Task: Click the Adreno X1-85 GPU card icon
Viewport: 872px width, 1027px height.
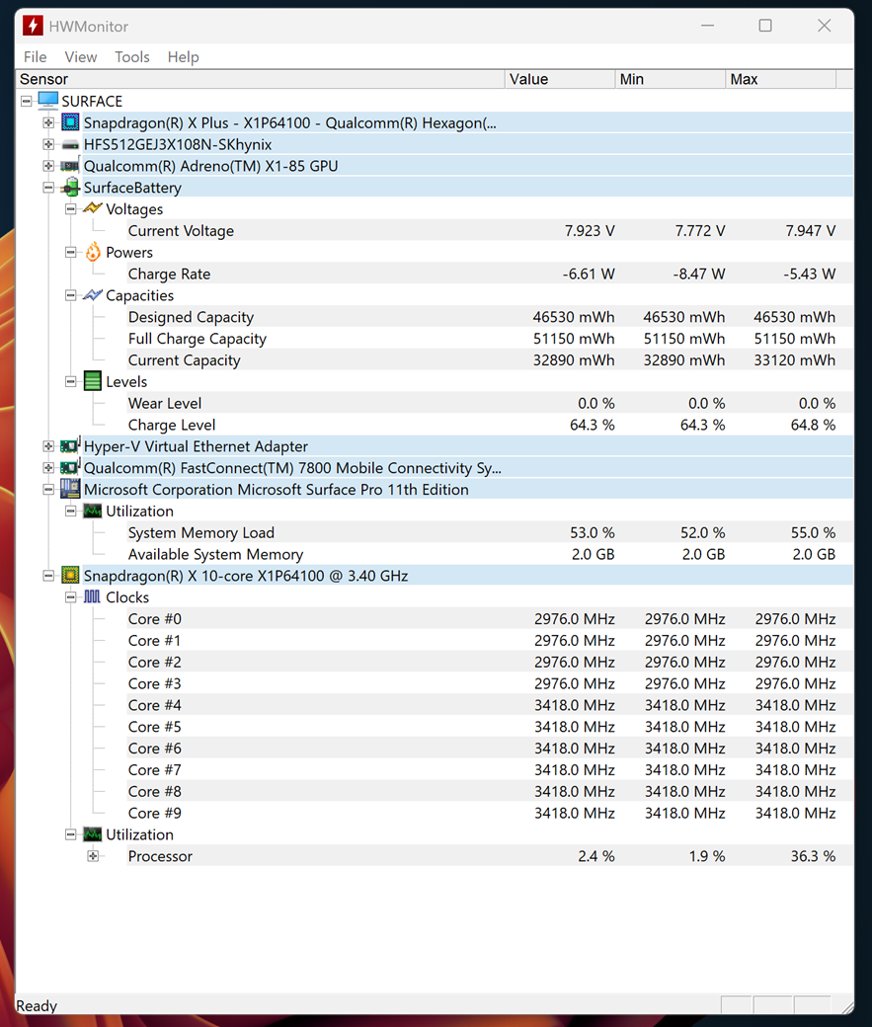Action: [x=70, y=166]
